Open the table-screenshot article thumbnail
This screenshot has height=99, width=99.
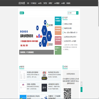click(x=23, y=76)
